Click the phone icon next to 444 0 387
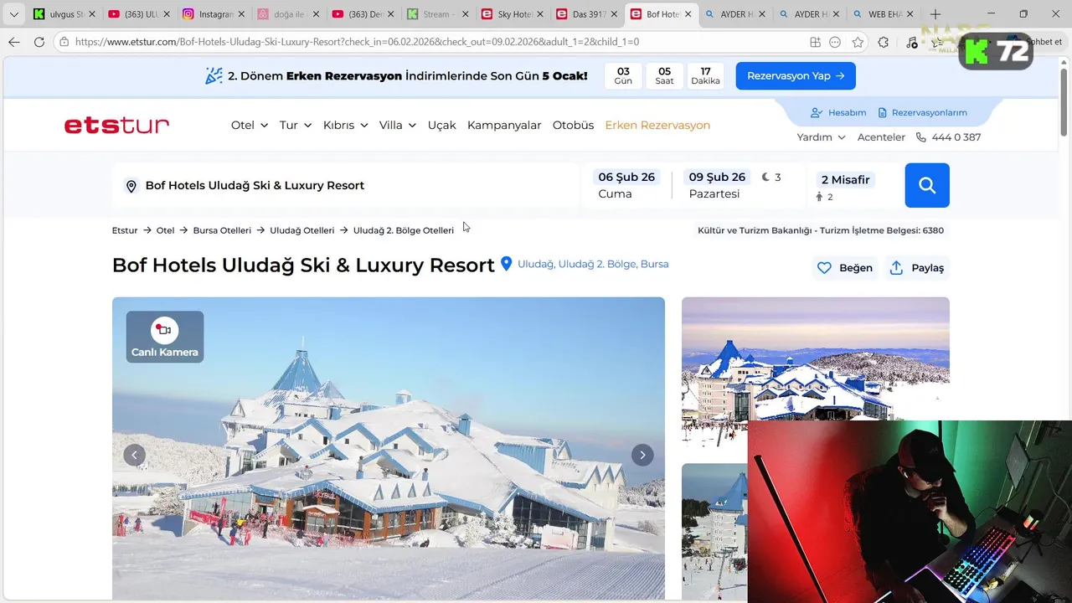The height and width of the screenshot is (603, 1072). [921, 137]
